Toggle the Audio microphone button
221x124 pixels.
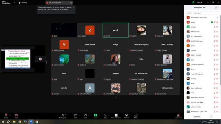[x=6, y=116]
